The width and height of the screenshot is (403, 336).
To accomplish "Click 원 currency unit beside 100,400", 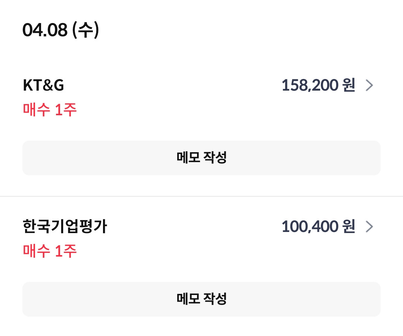I will [348, 227].
